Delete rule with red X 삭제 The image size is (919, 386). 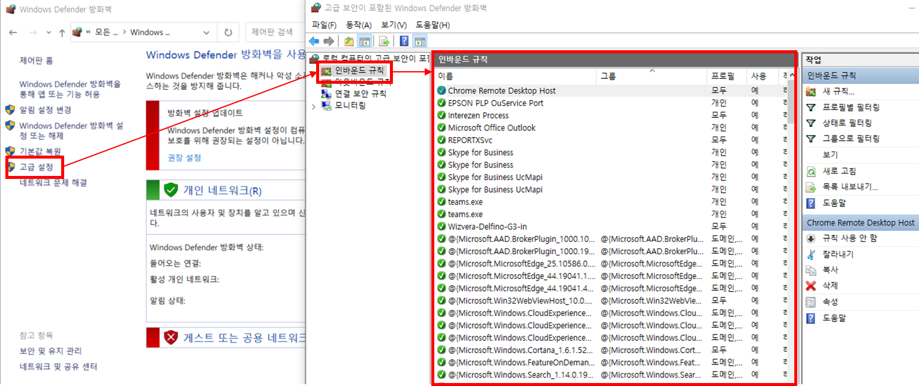coord(830,286)
